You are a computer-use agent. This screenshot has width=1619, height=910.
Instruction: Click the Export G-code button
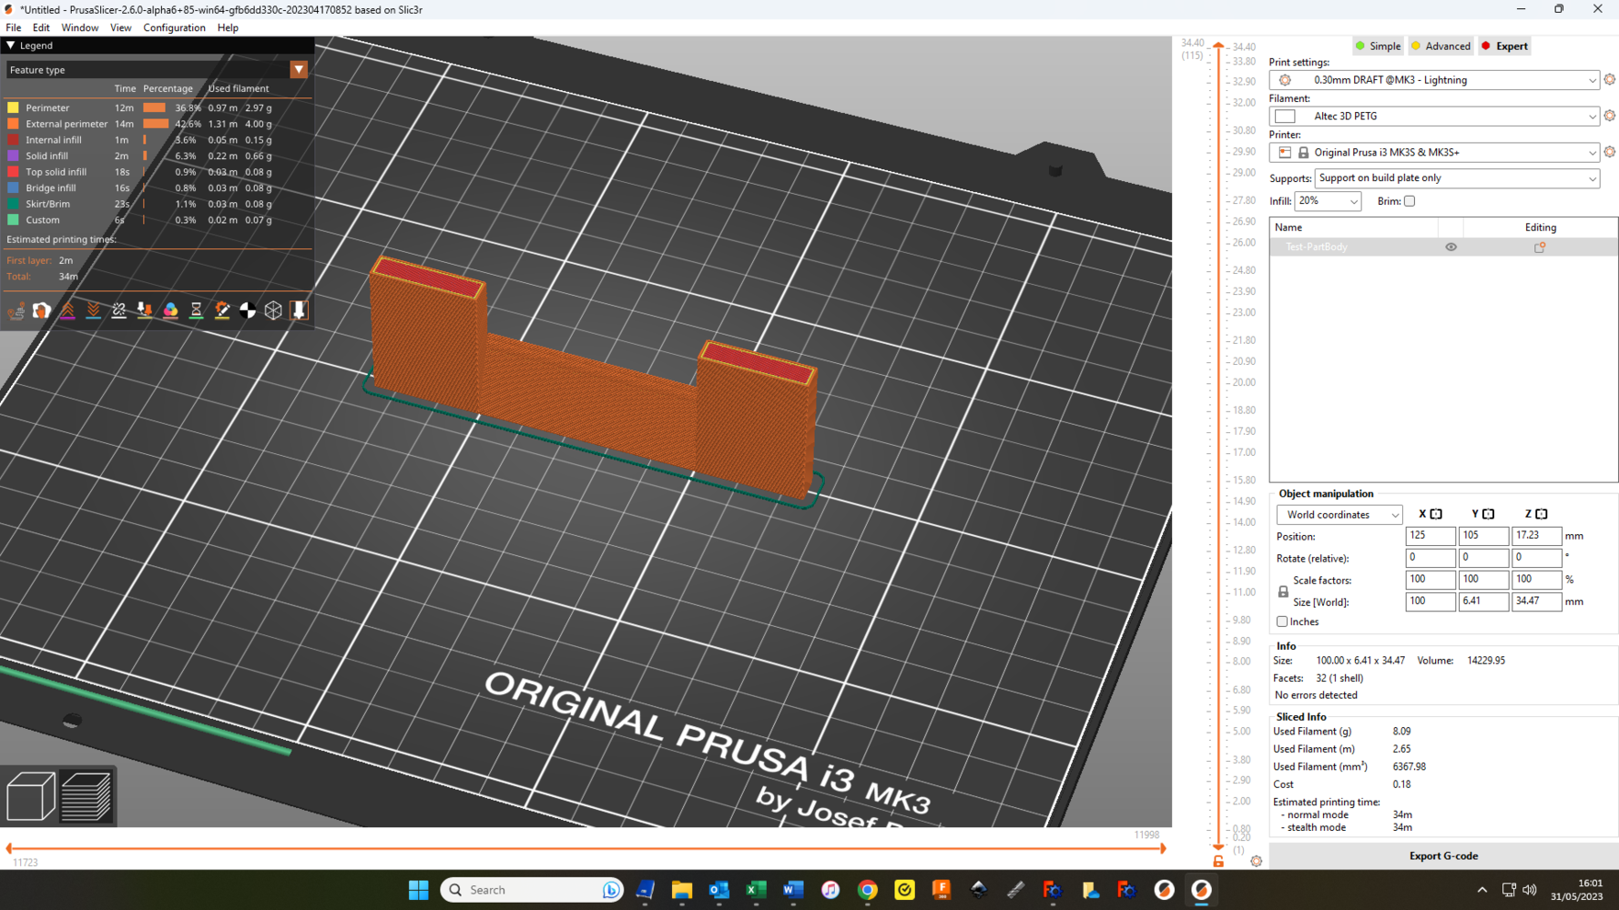coord(1443,855)
